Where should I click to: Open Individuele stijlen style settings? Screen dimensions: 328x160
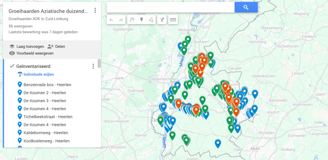point(39,74)
